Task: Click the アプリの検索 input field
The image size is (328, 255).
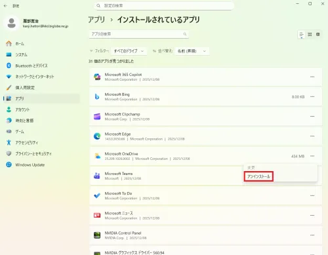Action: 139,34
